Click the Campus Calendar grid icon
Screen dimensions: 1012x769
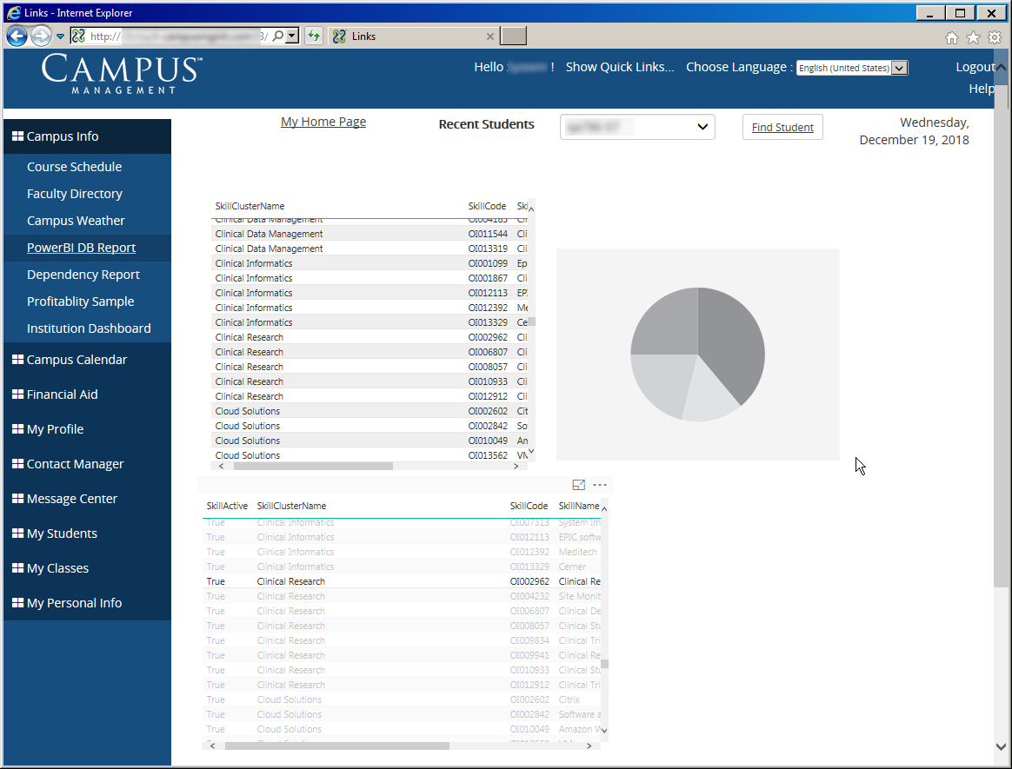coord(18,359)
